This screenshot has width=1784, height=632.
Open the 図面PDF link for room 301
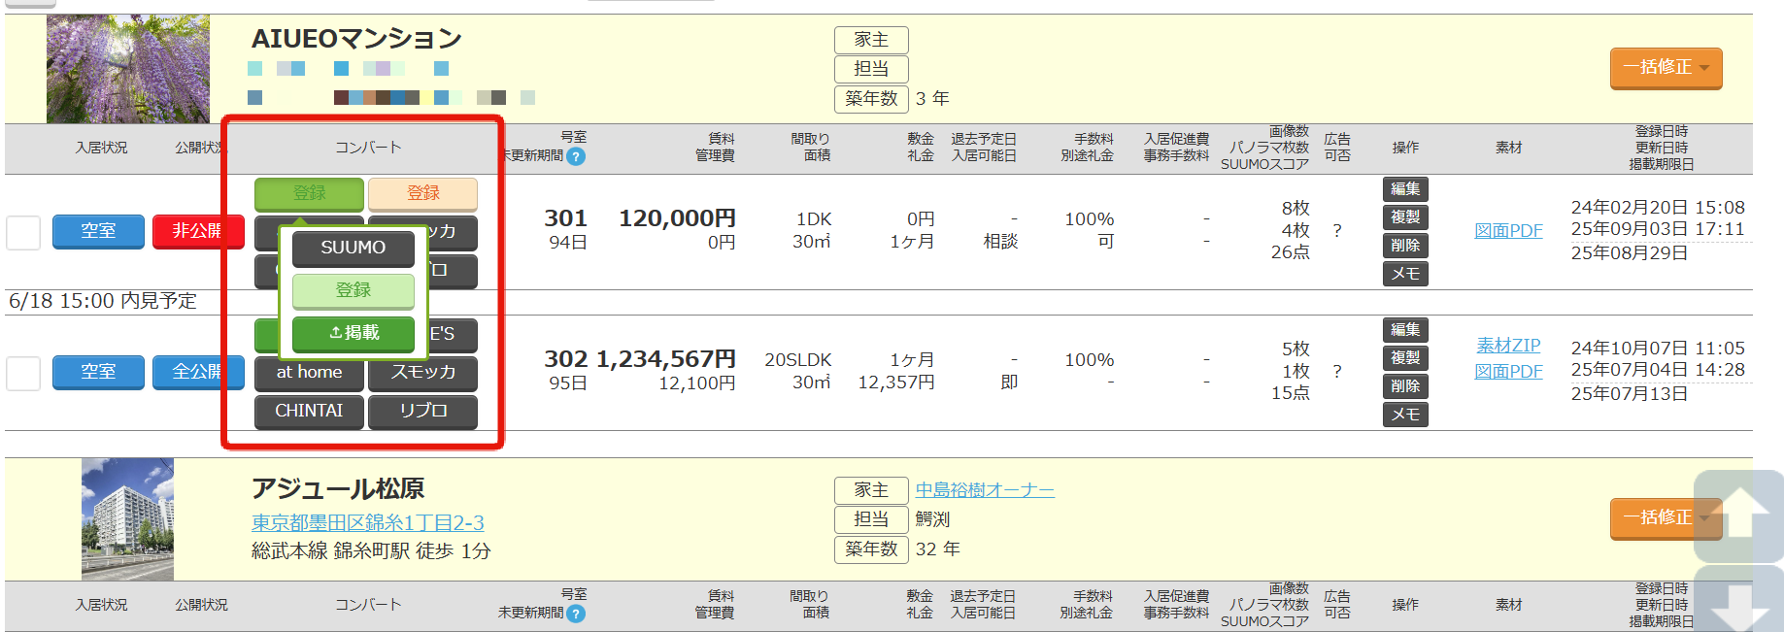1508,231
